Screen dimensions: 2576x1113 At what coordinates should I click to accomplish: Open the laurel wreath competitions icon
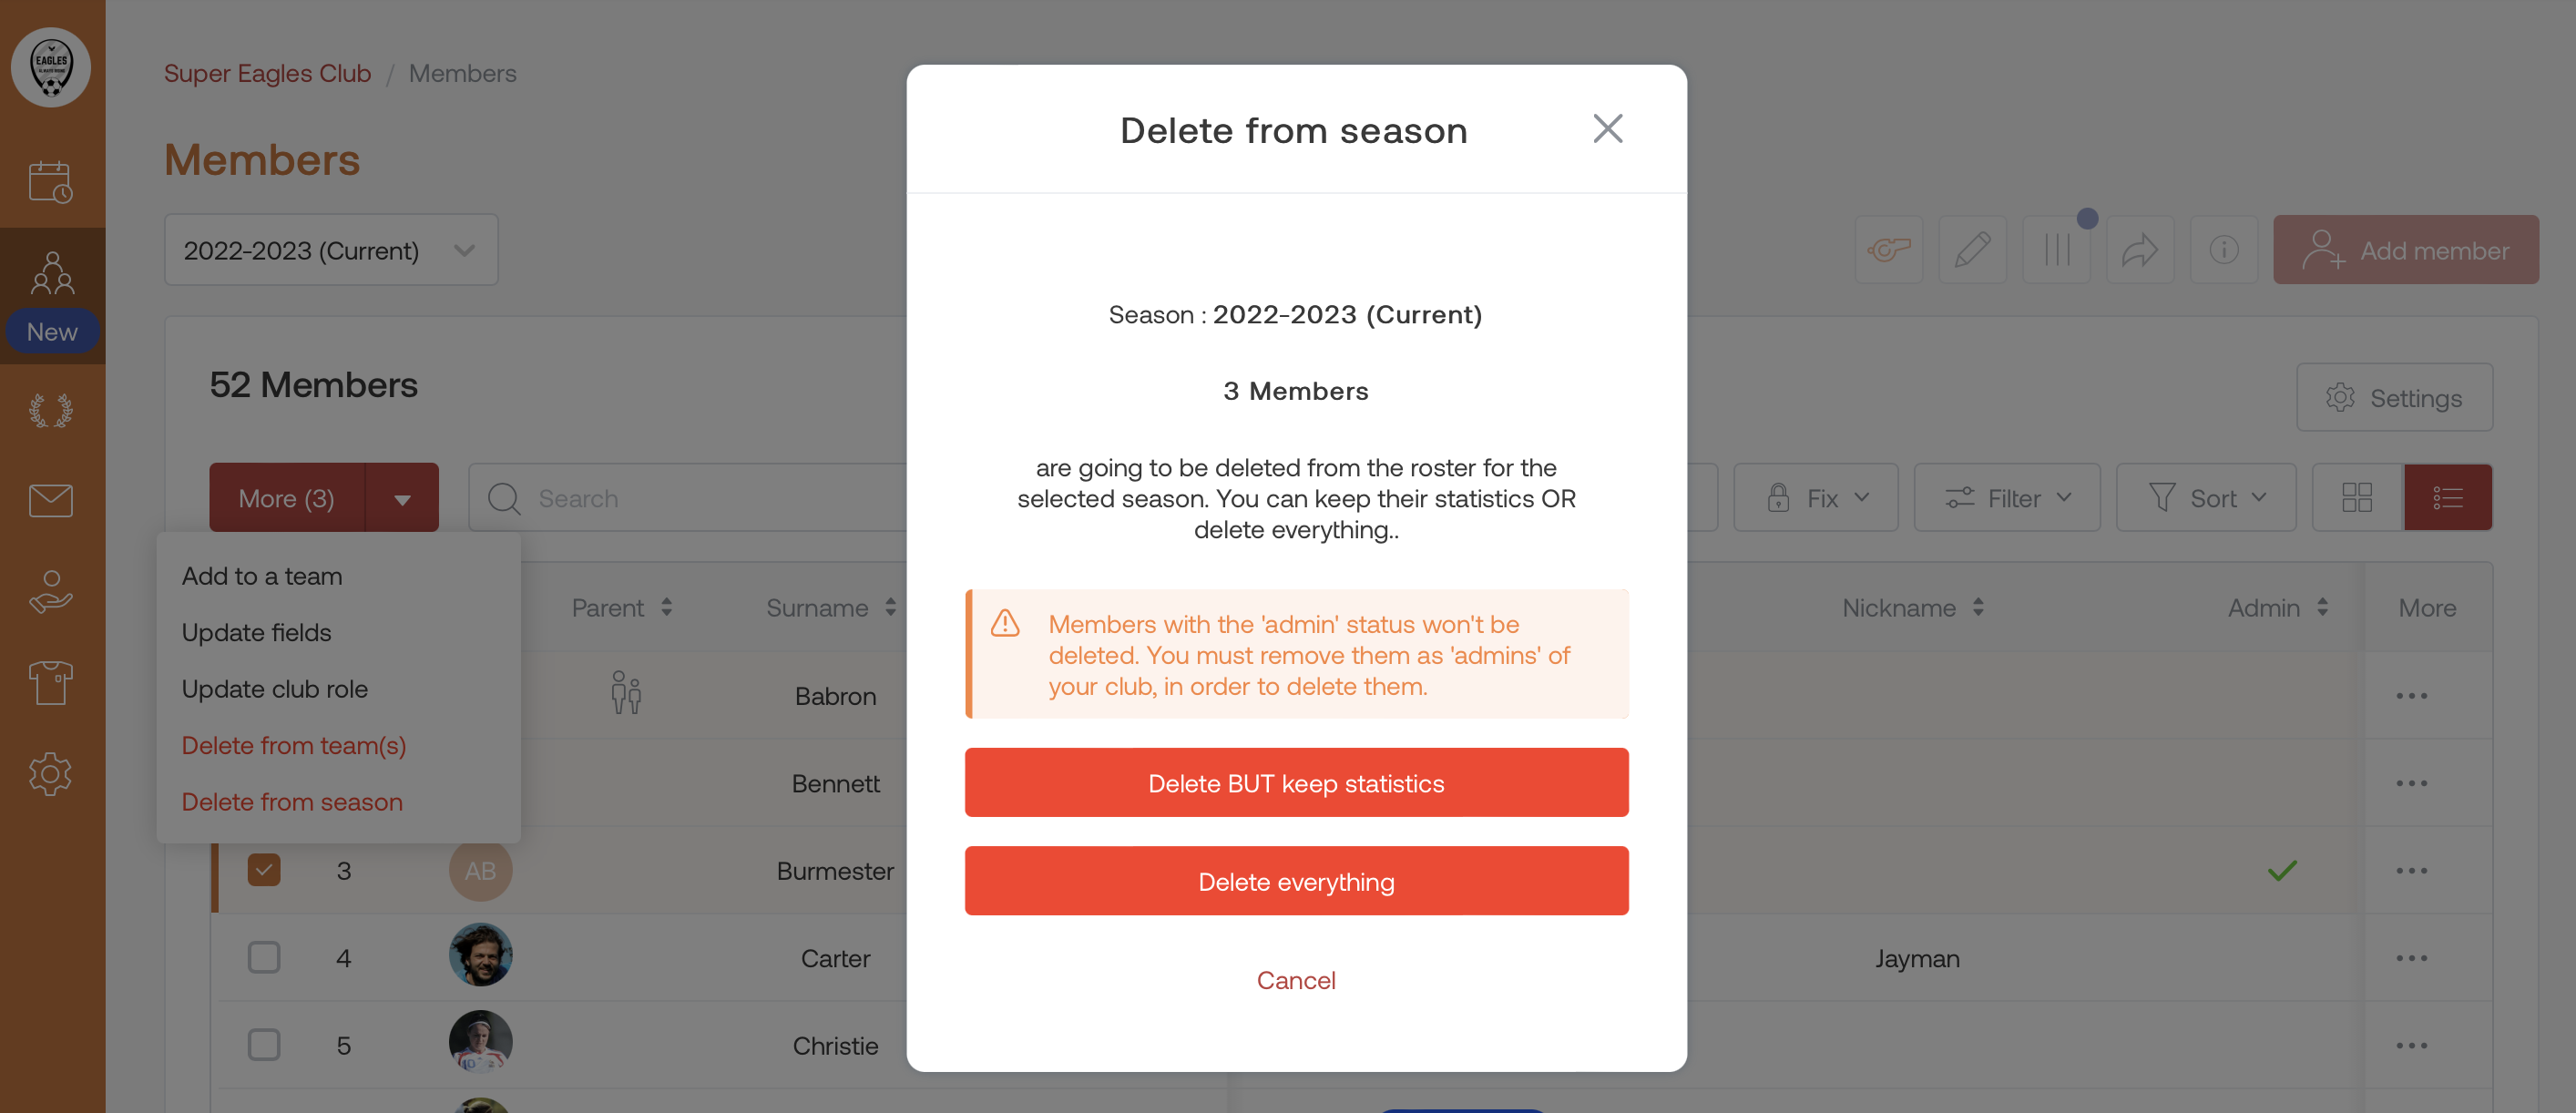tap(51, 410)
